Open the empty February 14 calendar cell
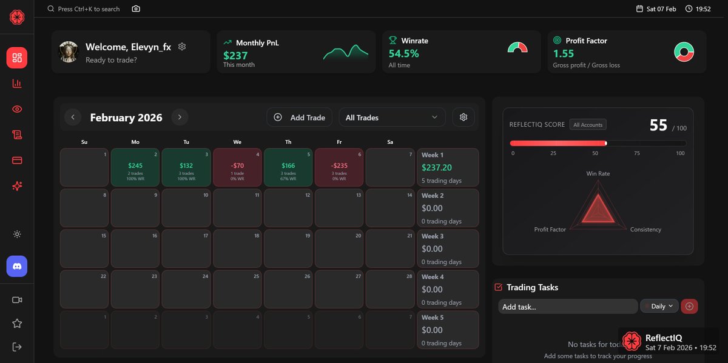 pyautogui.click(x=390, y=208)
